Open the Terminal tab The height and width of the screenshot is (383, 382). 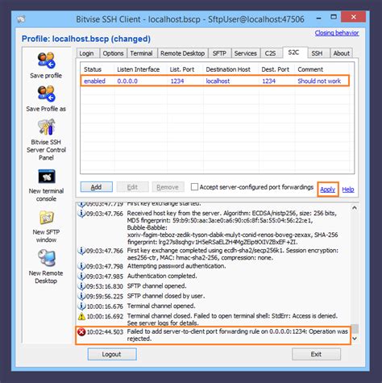[x=141, y=53]
